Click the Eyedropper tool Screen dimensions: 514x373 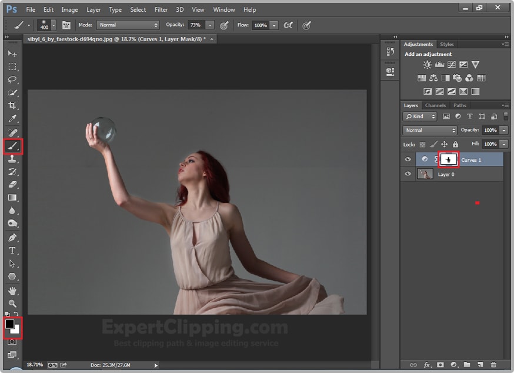12,119
